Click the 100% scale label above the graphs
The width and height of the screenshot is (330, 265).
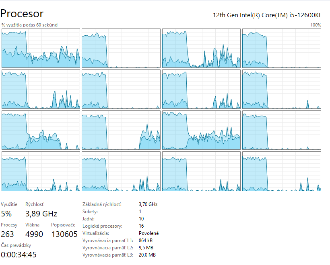[x=316, y=25]
